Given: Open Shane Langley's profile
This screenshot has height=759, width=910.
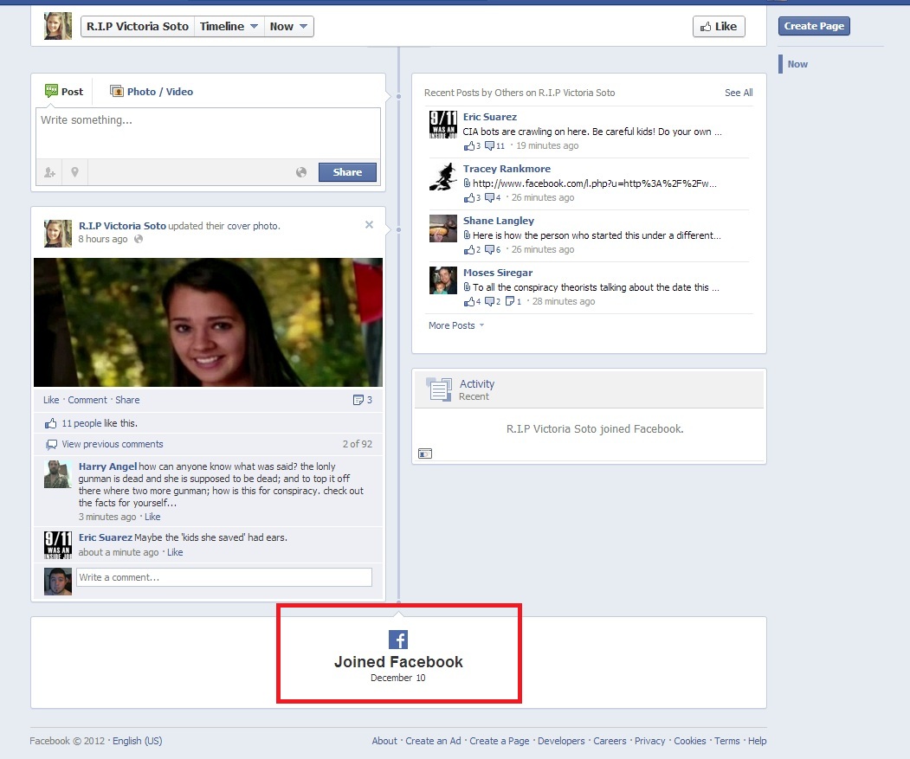Looking at the screenshot, I should point(499,221).
